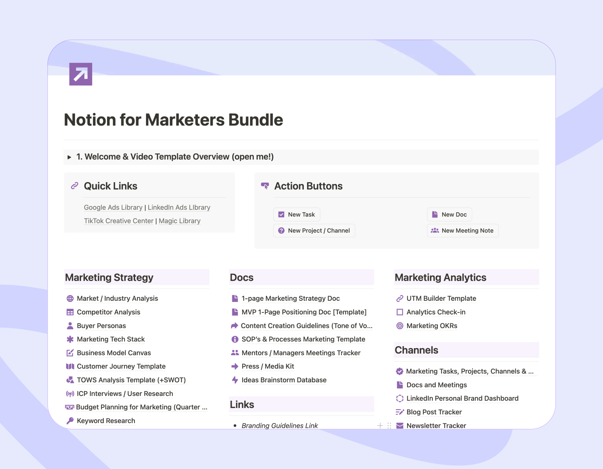The image size is (603, 469).
Task: Open Marketing Tech Stack page
Action: pos(111,339)
